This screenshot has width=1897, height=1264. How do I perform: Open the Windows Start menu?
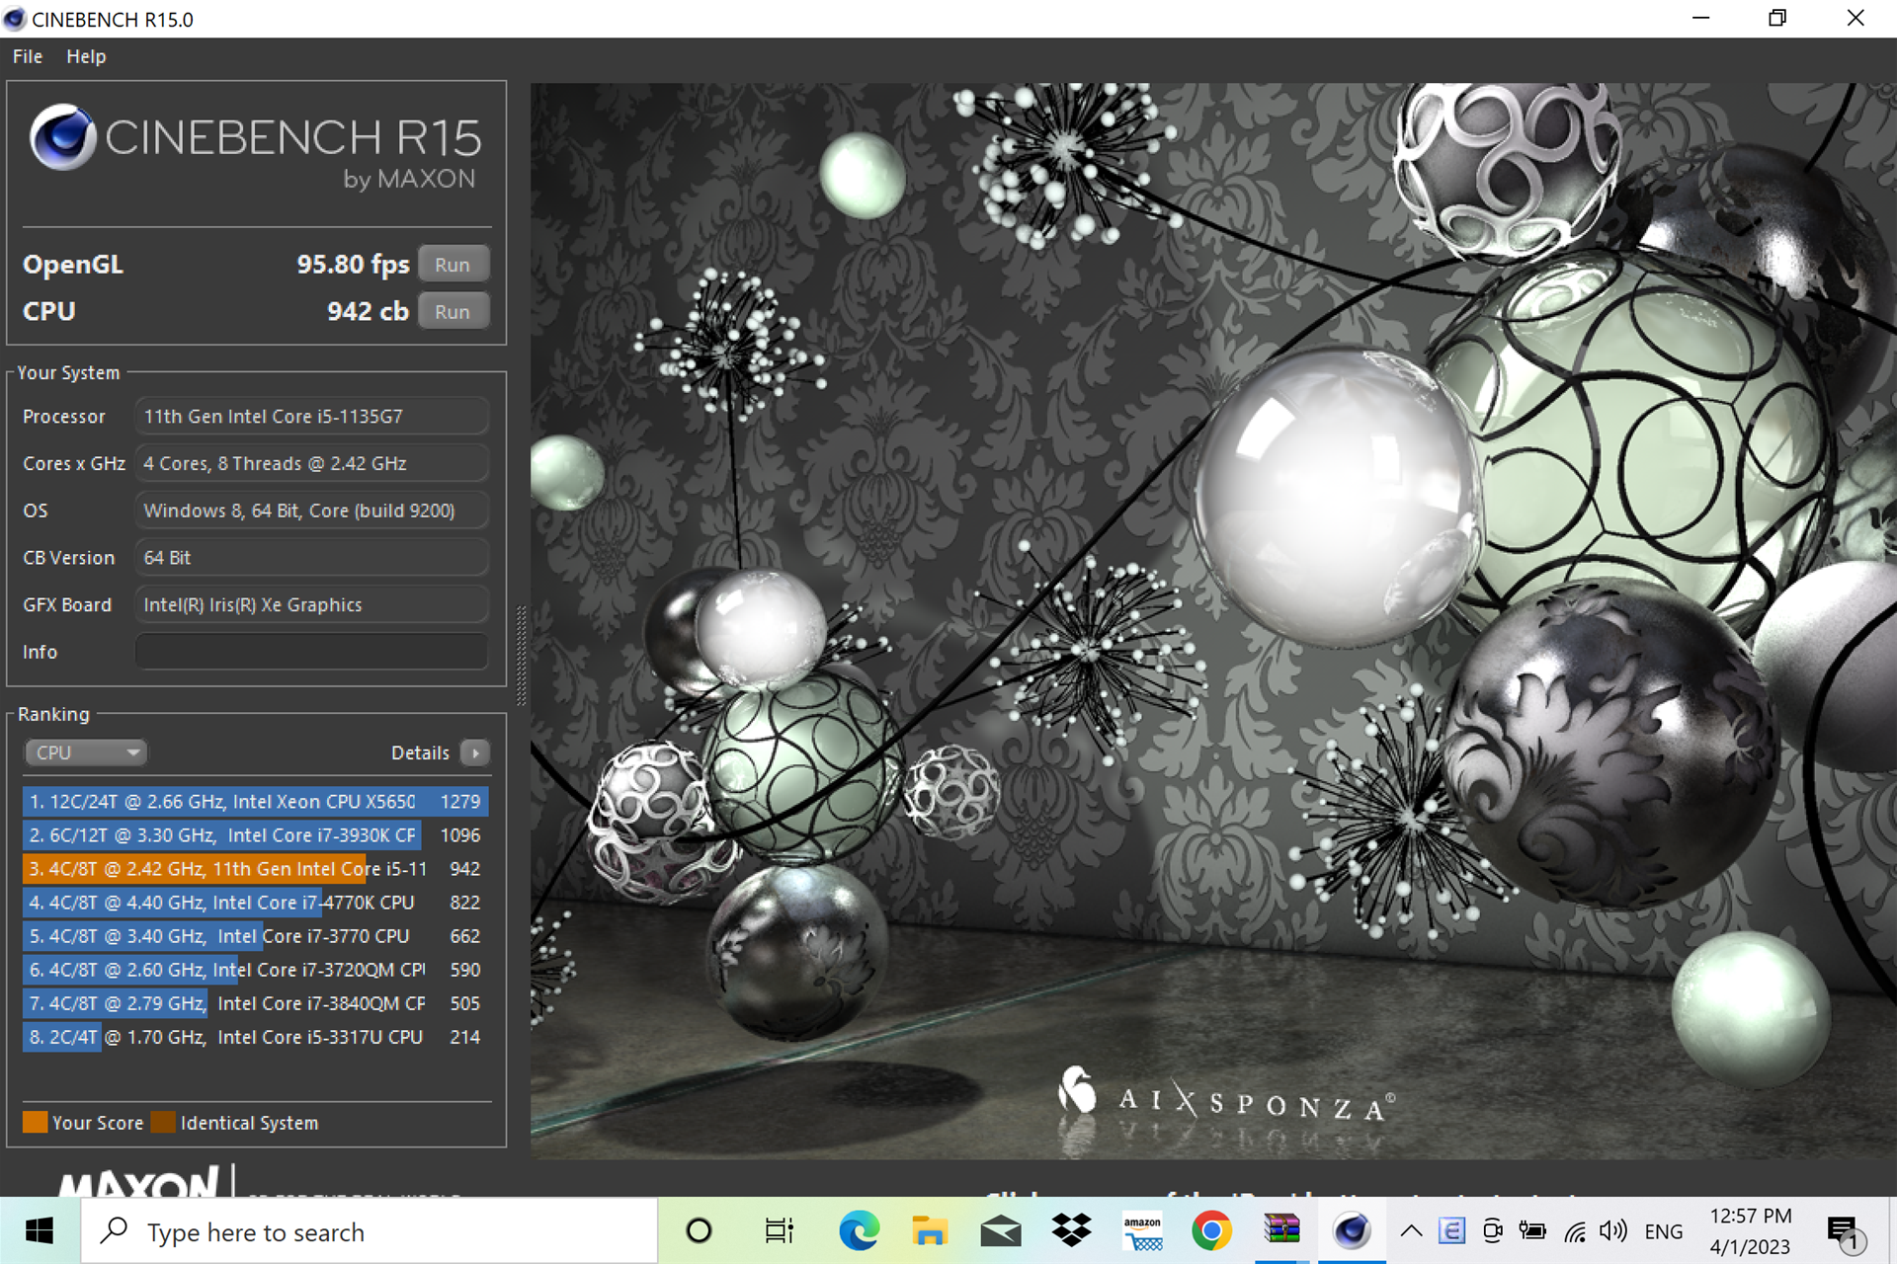(40, 1231)
